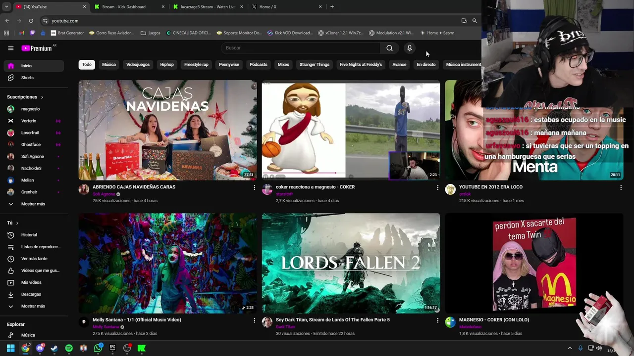Screen dimensions: 634x356
Task: Go back with the browser back arrow
Action: pos(7,21)
